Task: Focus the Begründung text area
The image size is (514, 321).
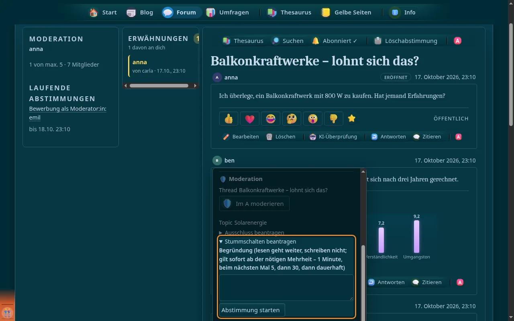Action: (x=286, y=288)
